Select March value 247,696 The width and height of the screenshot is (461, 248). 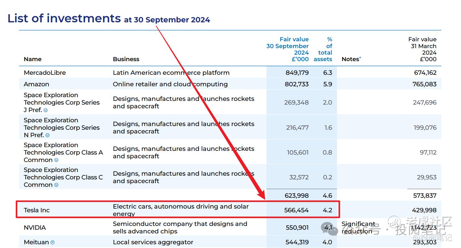click(425, 102)
